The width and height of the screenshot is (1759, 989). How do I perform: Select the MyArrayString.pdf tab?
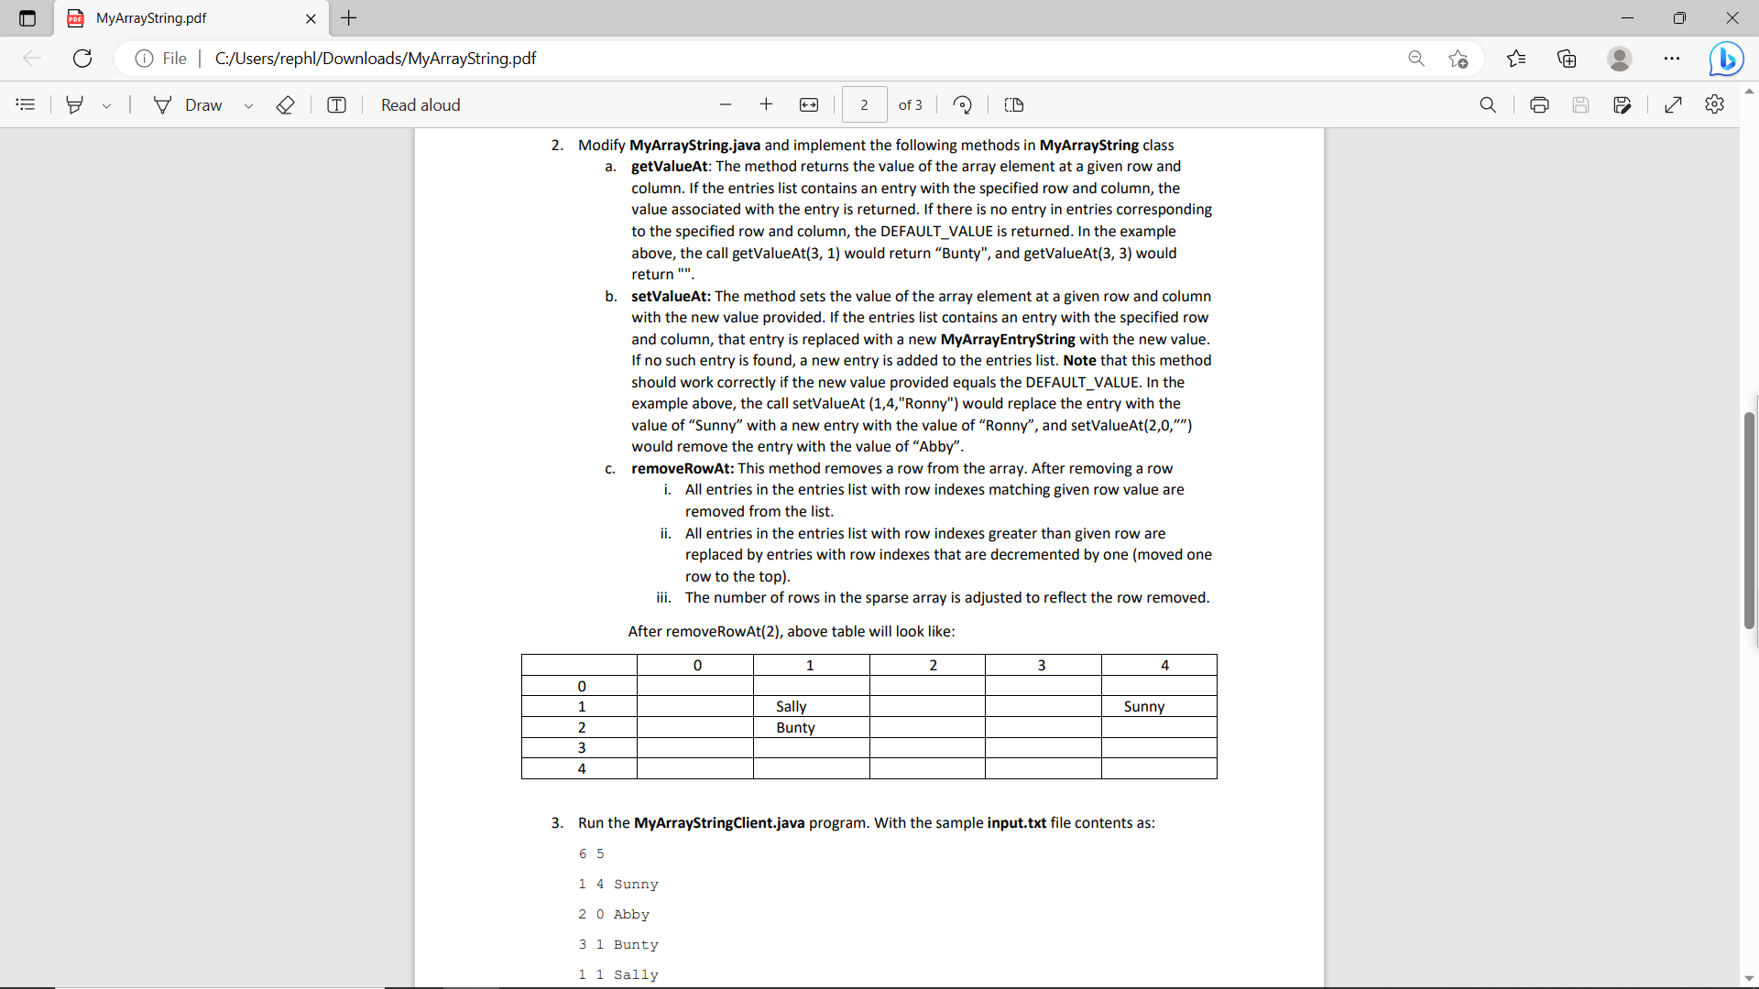pos(192,18)
